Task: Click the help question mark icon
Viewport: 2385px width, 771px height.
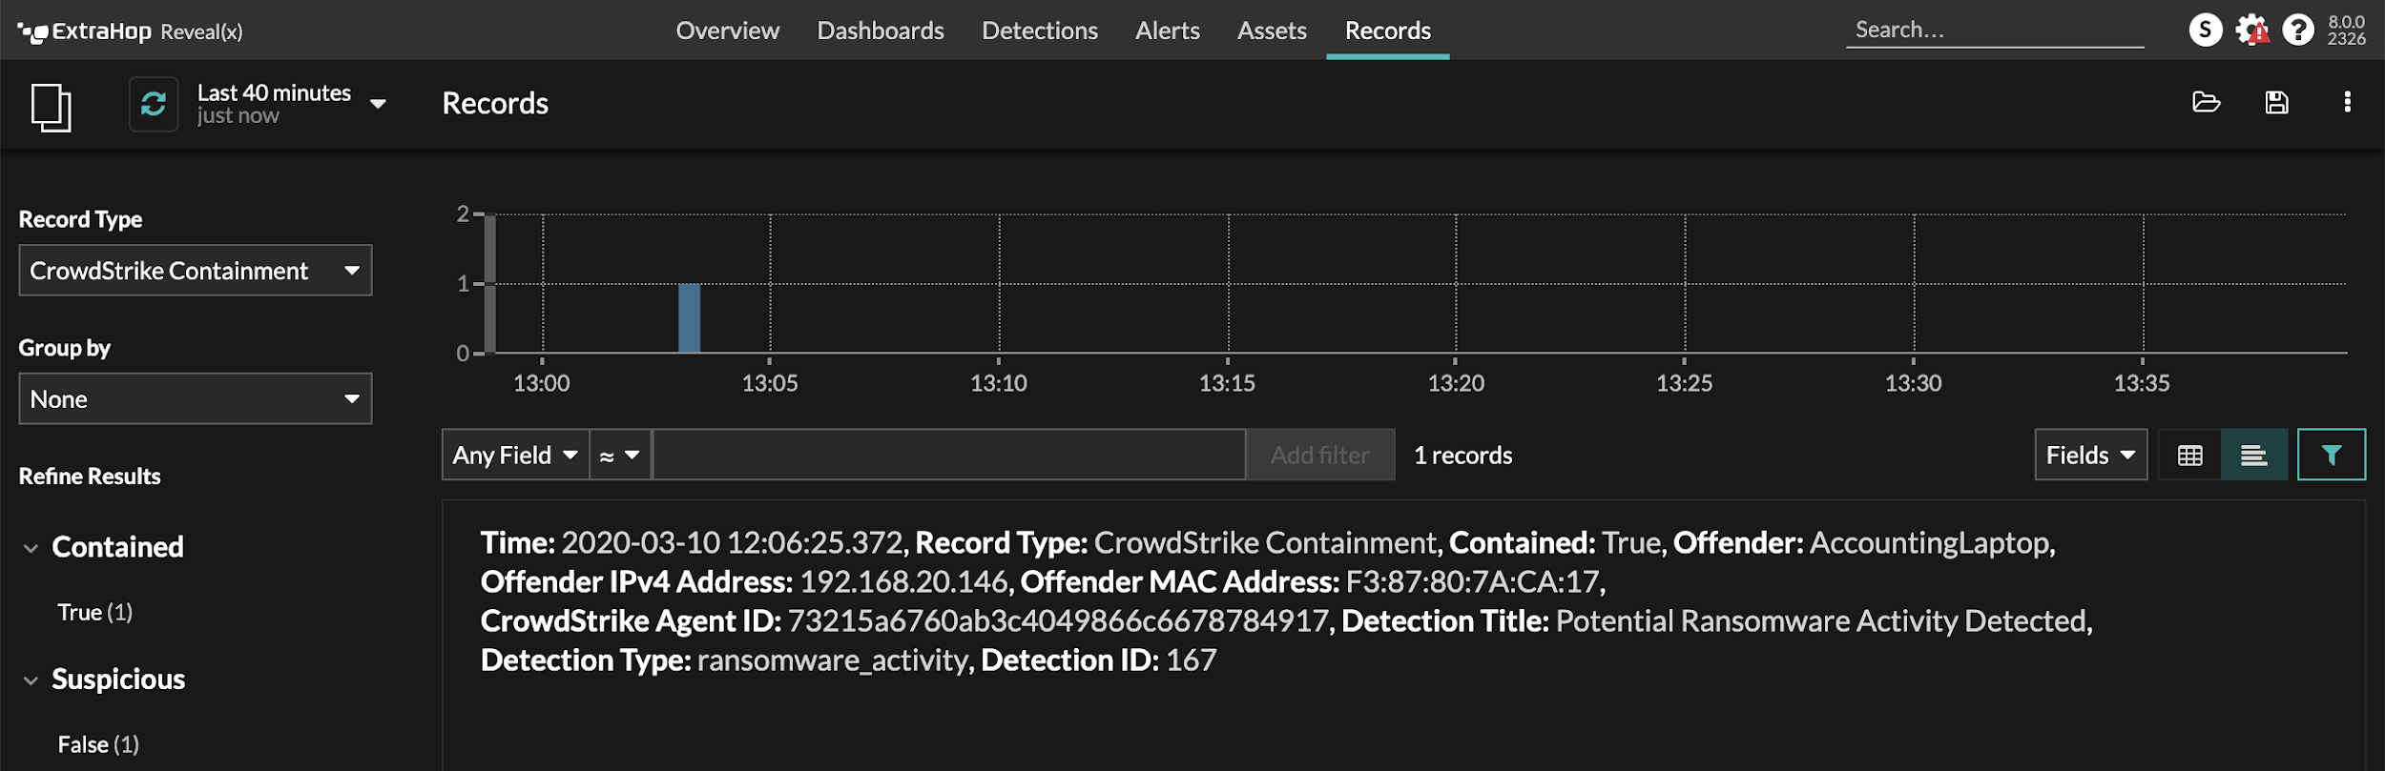Action: click(2298, 30)
